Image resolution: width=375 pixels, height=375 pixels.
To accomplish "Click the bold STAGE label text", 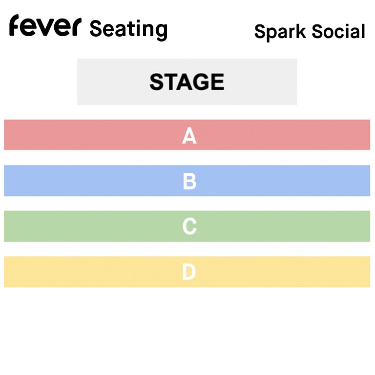I will tap(187, 82).
